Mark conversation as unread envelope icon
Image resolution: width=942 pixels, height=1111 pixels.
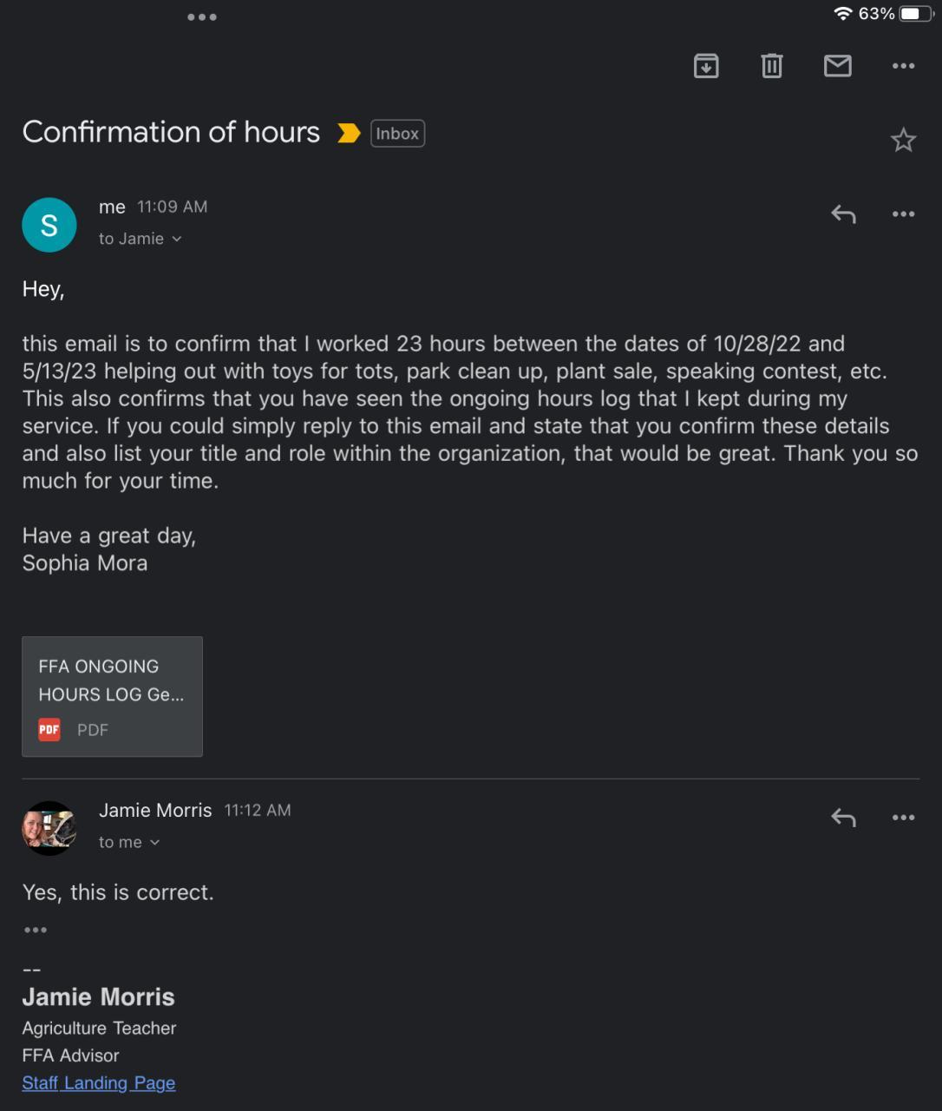837,66
